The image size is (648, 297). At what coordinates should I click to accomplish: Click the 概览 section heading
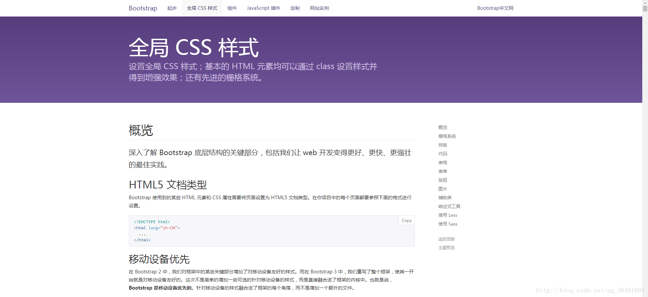[141, 130]
